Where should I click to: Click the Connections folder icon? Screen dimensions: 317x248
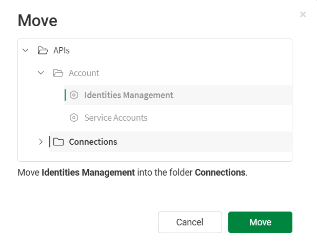pos(58,142)
